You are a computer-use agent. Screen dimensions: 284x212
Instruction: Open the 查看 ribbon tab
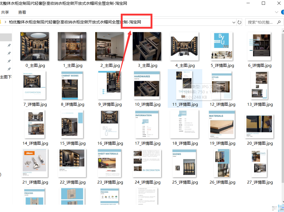[x=22, y=12]
